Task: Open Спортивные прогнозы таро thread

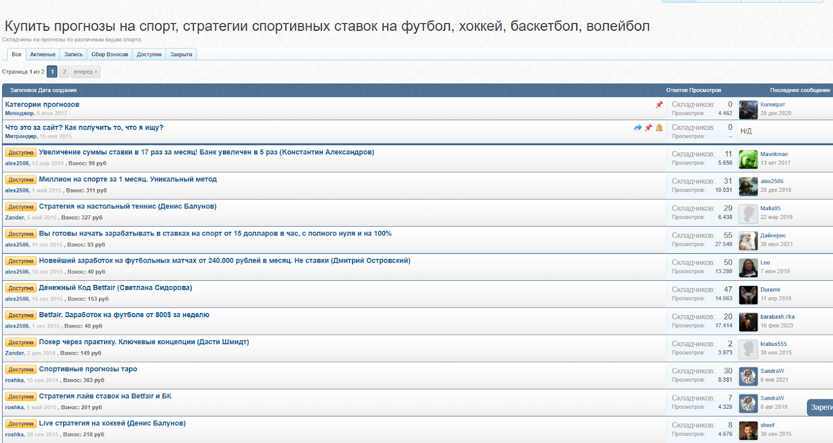Action: [88, 369]
